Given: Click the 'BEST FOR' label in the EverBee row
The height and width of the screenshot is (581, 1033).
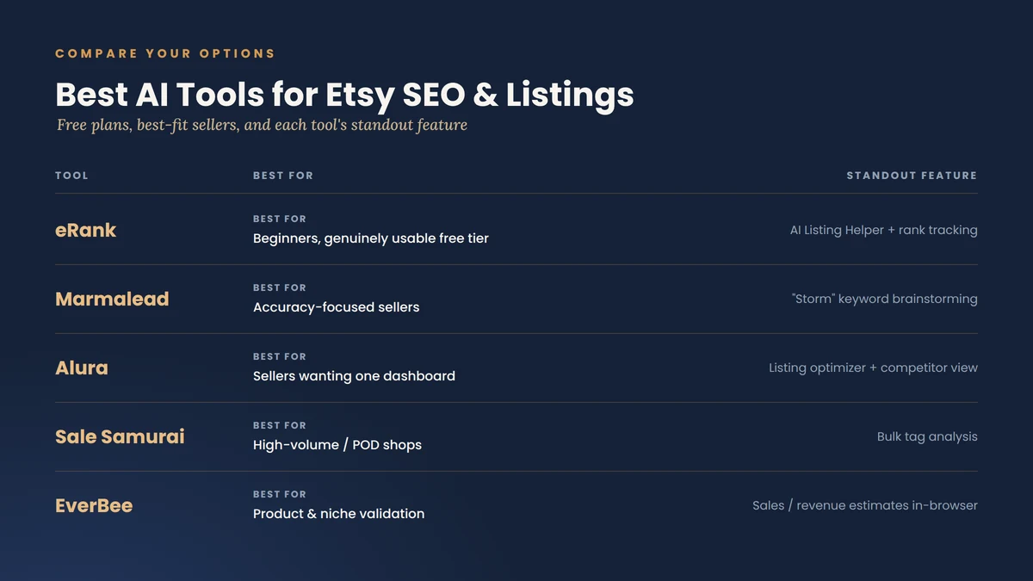Looking at the screenshot, I should click(280, 495).
